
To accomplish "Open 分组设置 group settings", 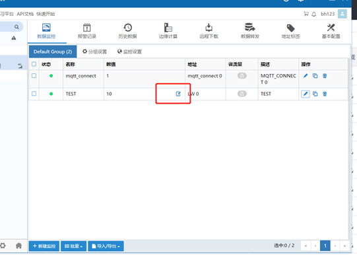I will [x=95, y=52].
